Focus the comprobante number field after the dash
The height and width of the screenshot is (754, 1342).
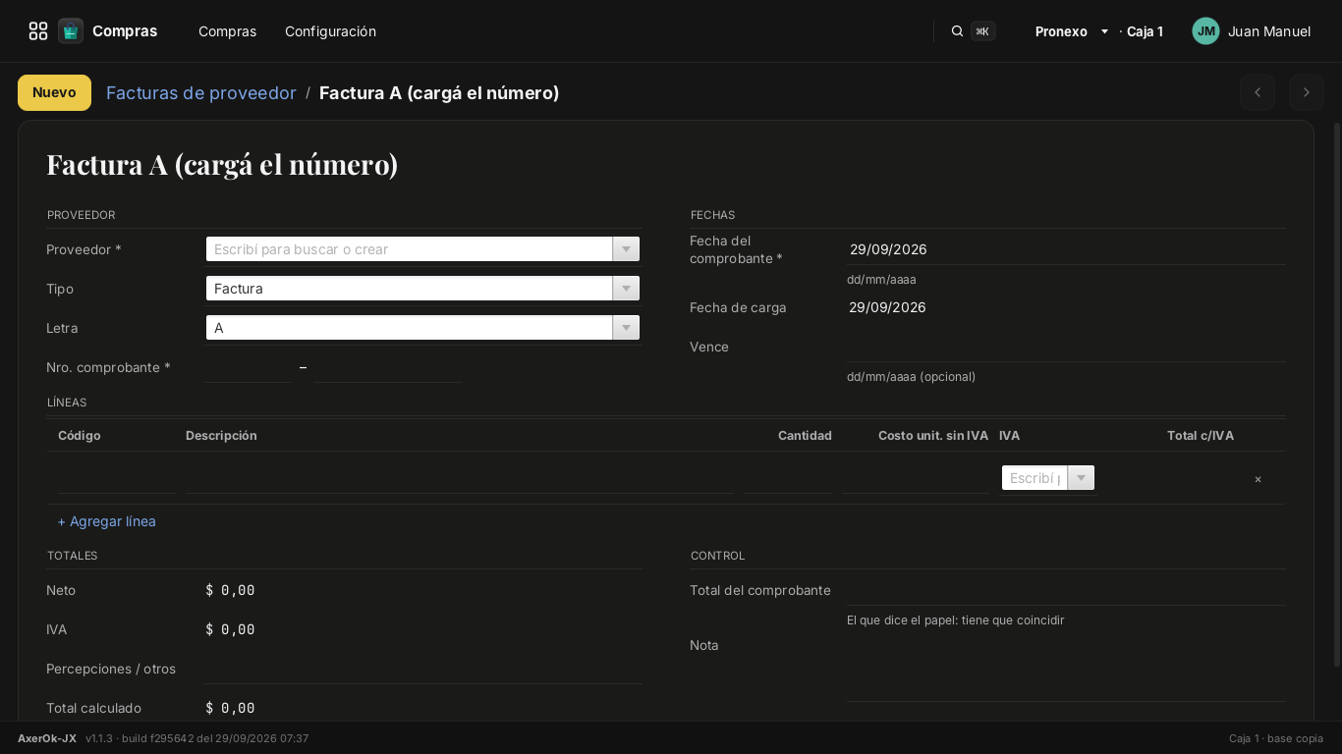click(387, 367)
